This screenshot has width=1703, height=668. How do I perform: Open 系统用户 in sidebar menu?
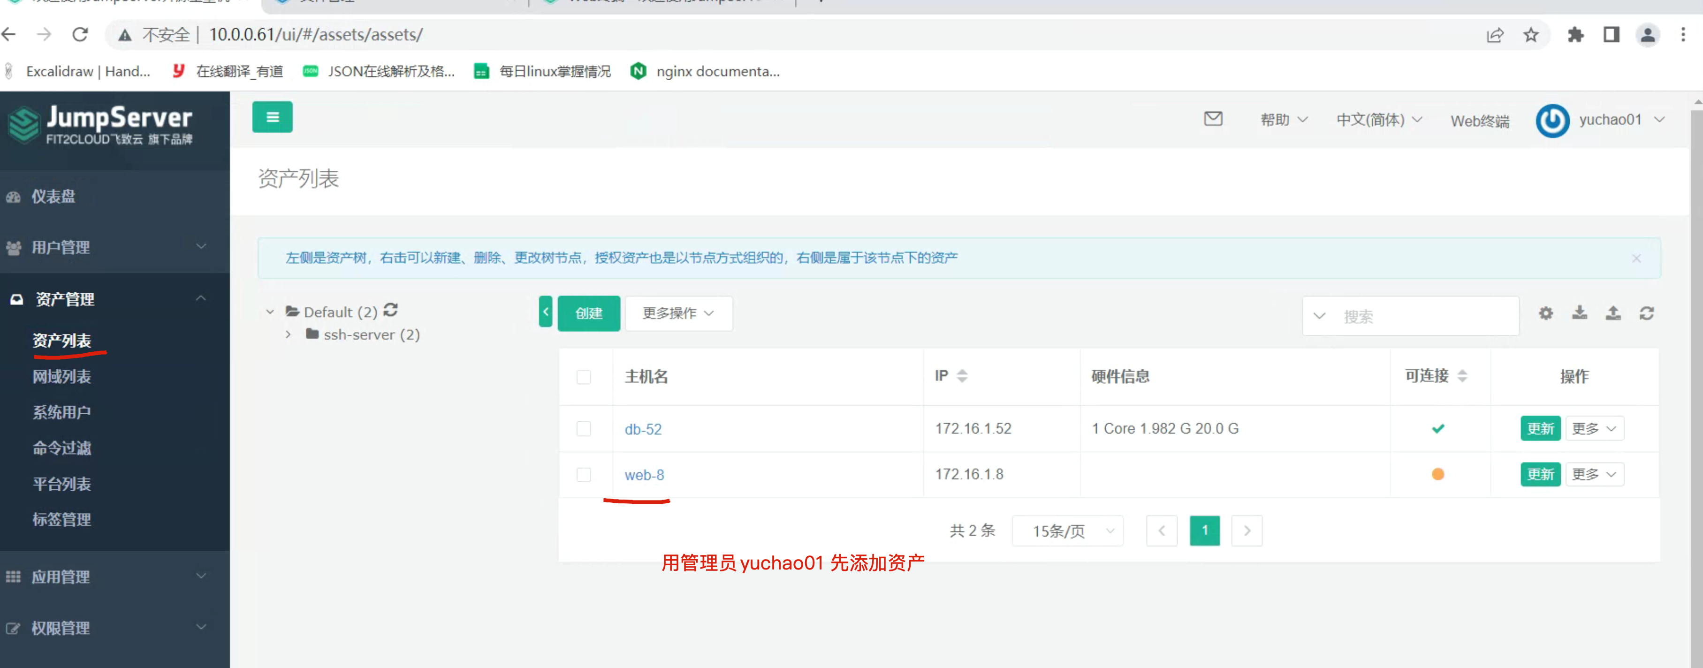(x=61, y=412)
